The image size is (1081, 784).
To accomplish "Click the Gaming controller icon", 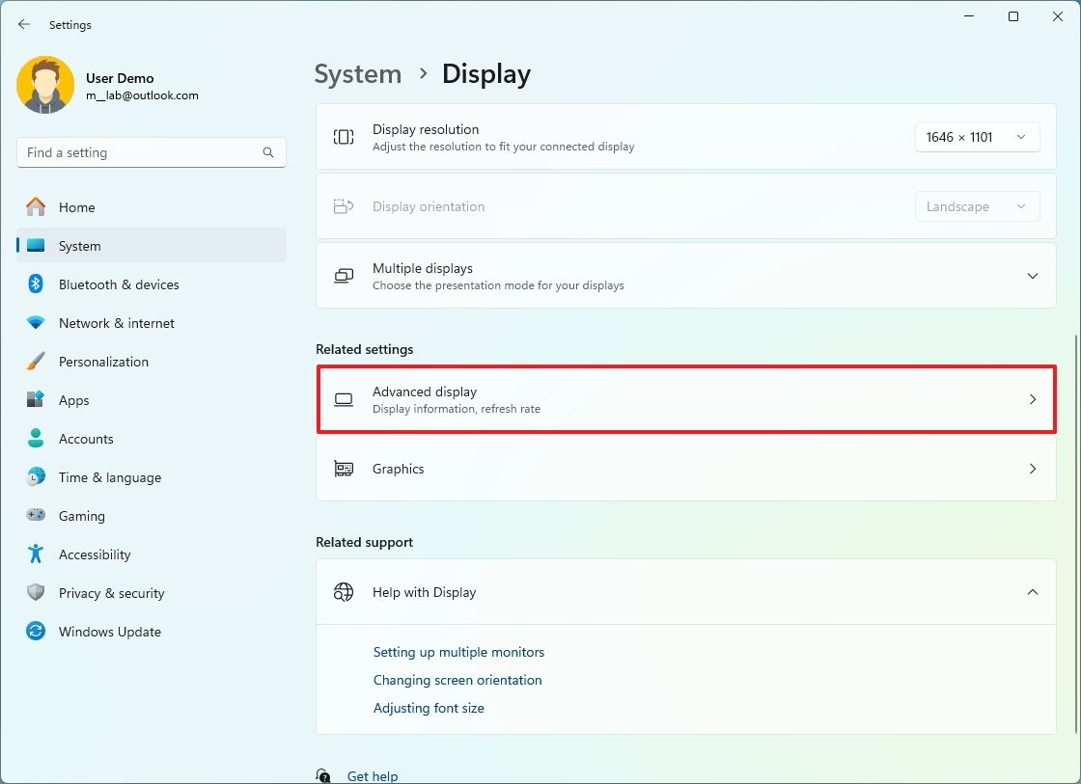I will [36, 516].
